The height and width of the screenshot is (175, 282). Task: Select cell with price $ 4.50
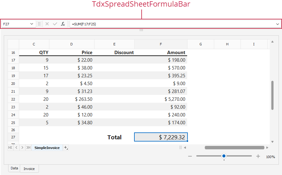[x=72, y=84]
